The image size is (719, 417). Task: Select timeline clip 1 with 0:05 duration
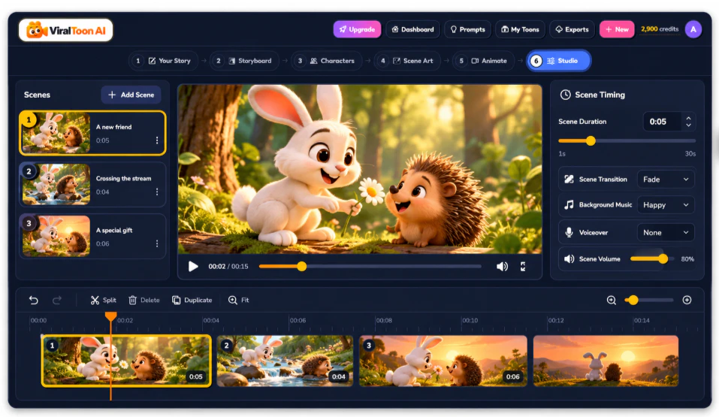coord(126,361)
